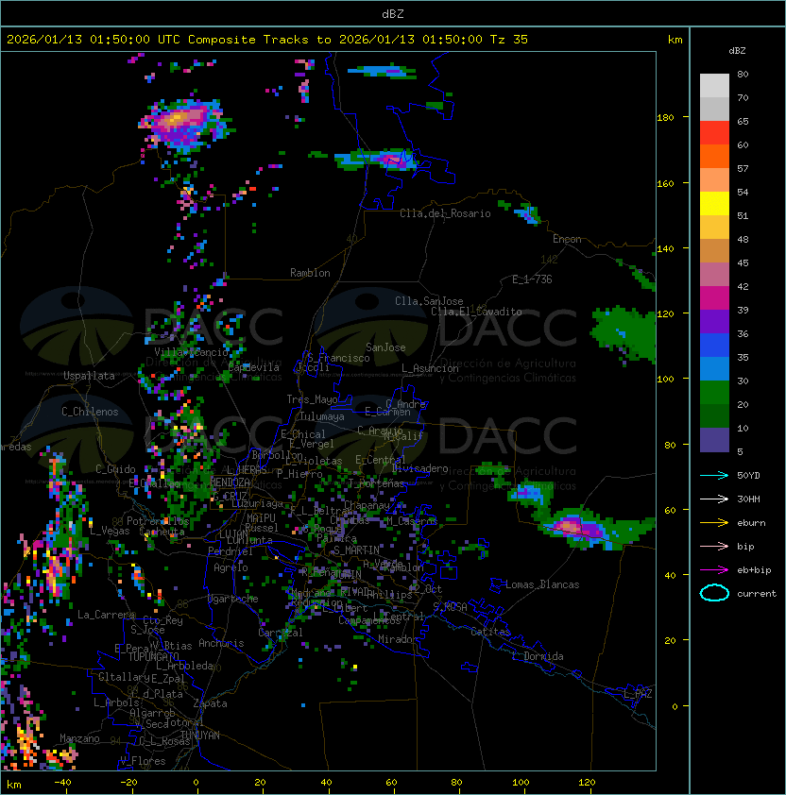Select the orange swatch below 60 dBZ
The width and height of the screenshot is (786, 795).
(x=714, y=156)
